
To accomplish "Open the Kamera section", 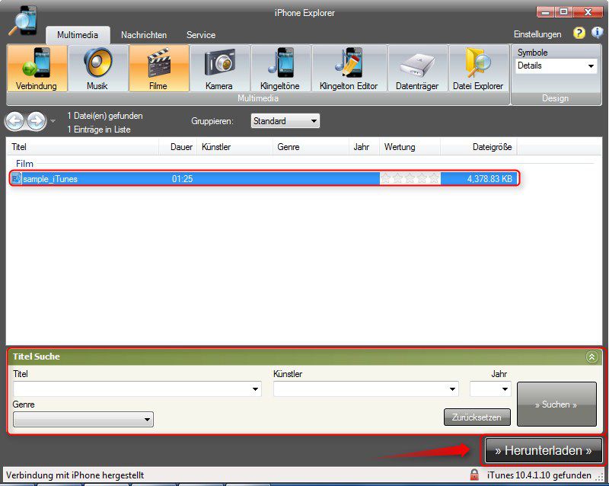I will click(219, 69).
